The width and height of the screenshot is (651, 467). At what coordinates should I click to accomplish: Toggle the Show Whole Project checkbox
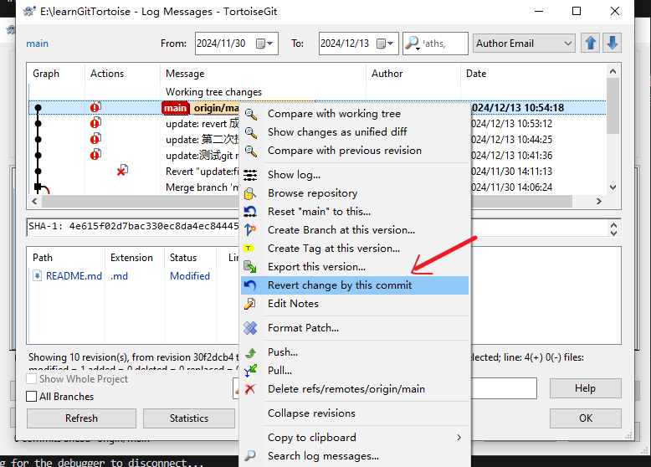[x=32, y=379]
